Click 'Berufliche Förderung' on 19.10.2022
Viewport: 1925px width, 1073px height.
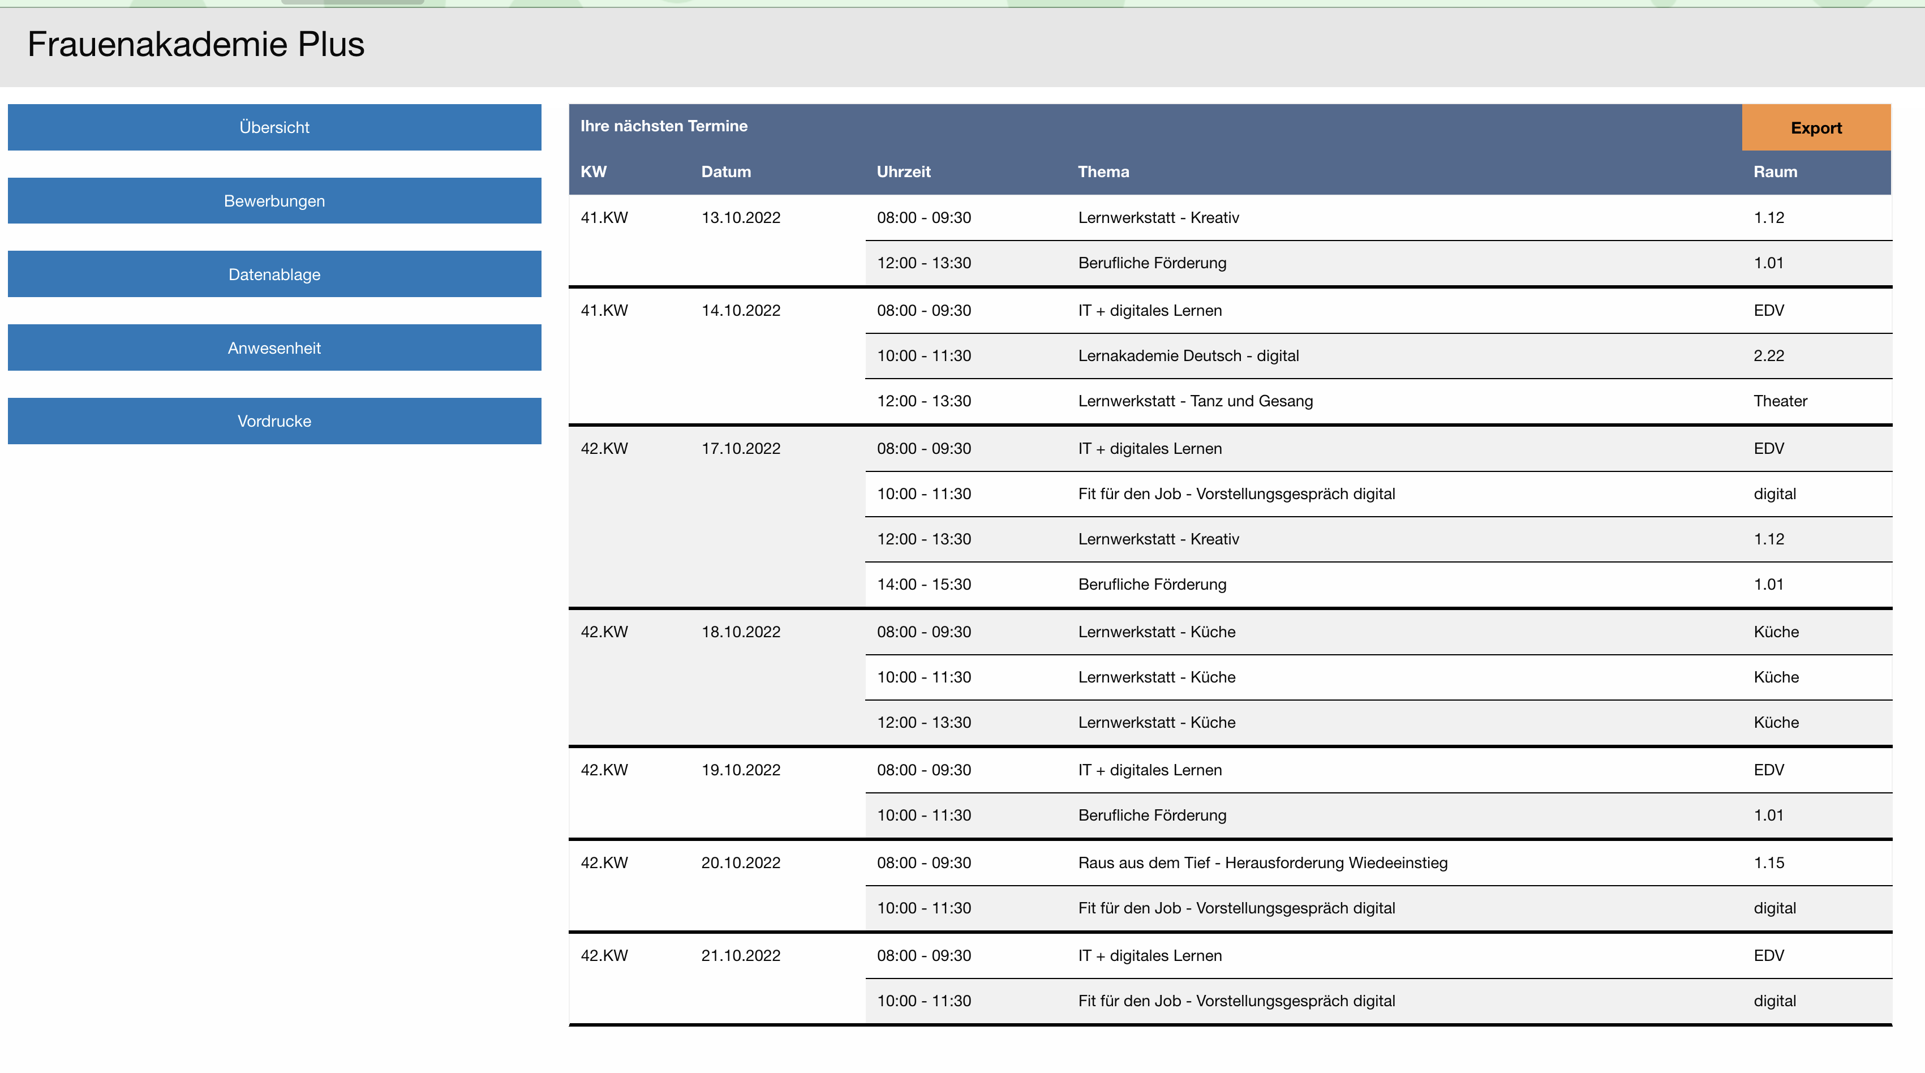coord(1151,815)
